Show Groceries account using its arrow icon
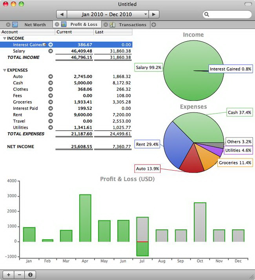 pyautogui.click(x=51, y=102)
